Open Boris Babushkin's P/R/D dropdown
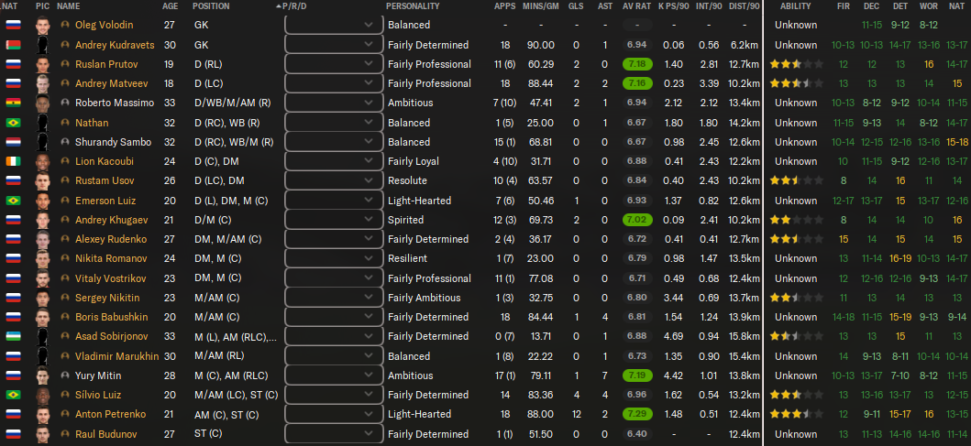Image resolution: width=971 pixels, height=446 pixels. pyautogui.click(x=334, y=318)
